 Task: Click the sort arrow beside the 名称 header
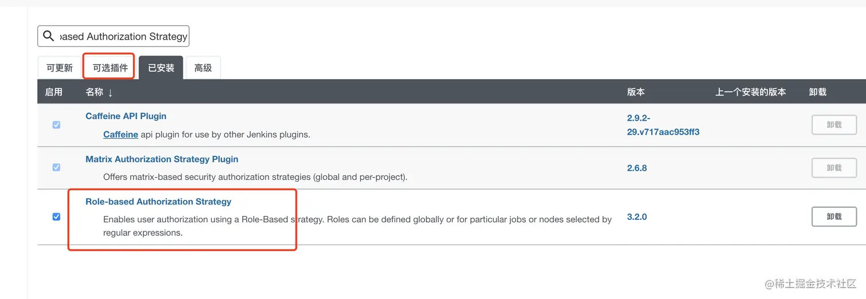(x=111, y=92)
